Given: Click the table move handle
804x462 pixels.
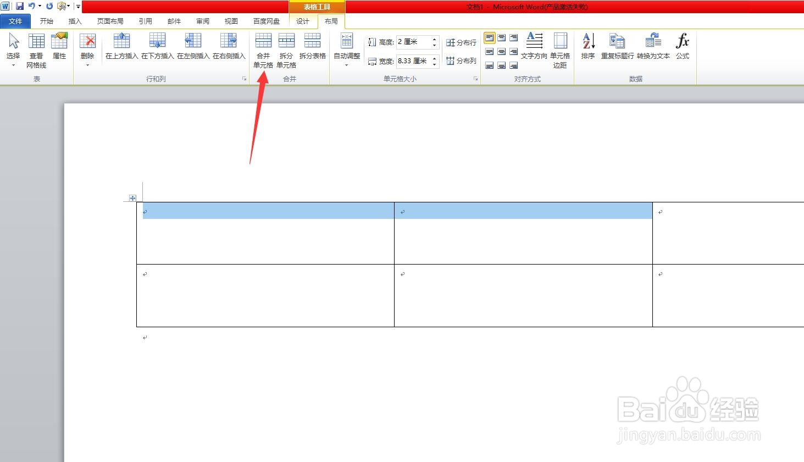Looking at the screenshot, I should click(132, 198).
